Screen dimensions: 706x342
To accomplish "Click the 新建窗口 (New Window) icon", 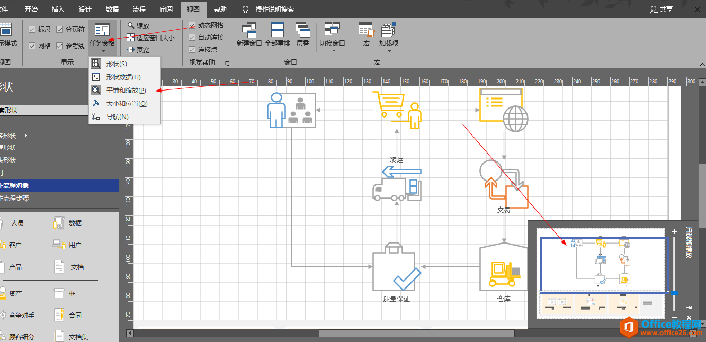I will (249, 30).
